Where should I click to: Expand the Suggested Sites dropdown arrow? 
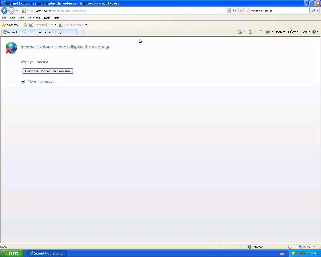(55, 25)
